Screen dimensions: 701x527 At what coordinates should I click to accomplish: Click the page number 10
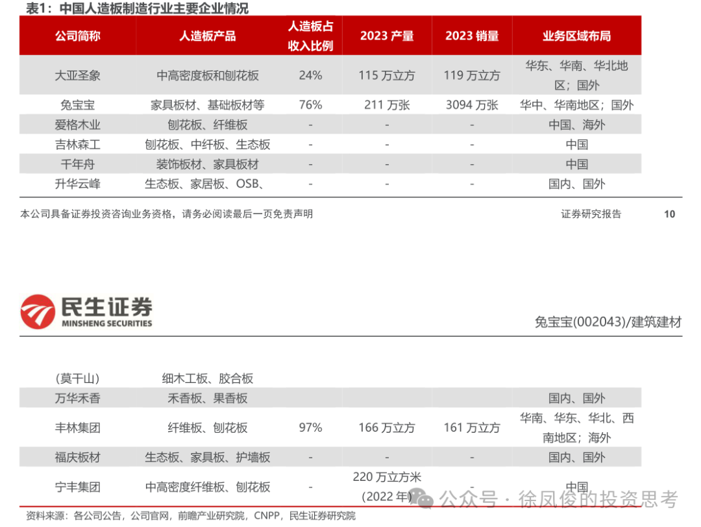[669, 214]
